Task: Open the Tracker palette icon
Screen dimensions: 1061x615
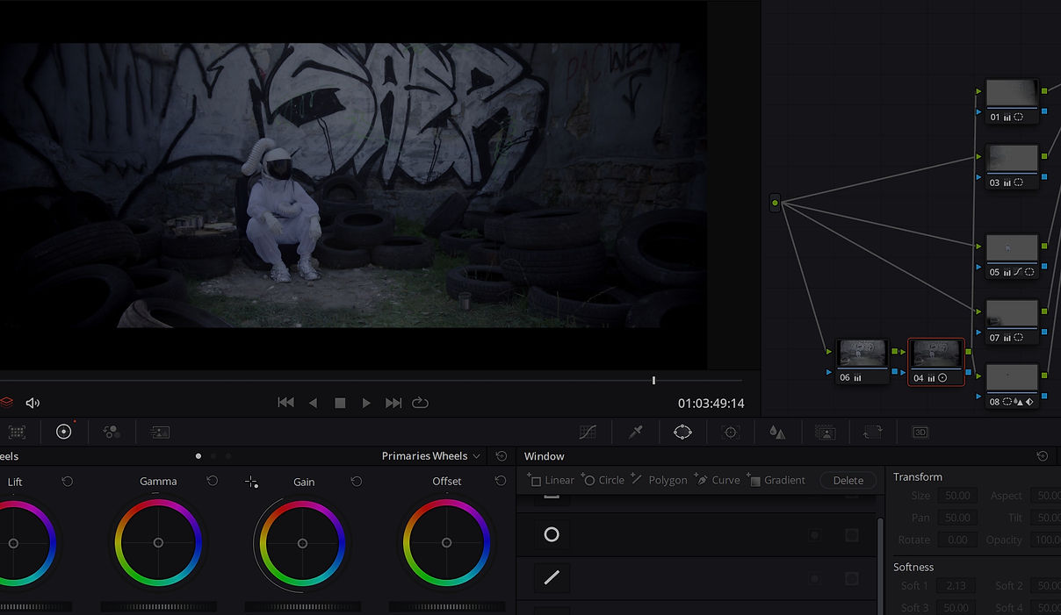Action: click(x=730, y=432)
